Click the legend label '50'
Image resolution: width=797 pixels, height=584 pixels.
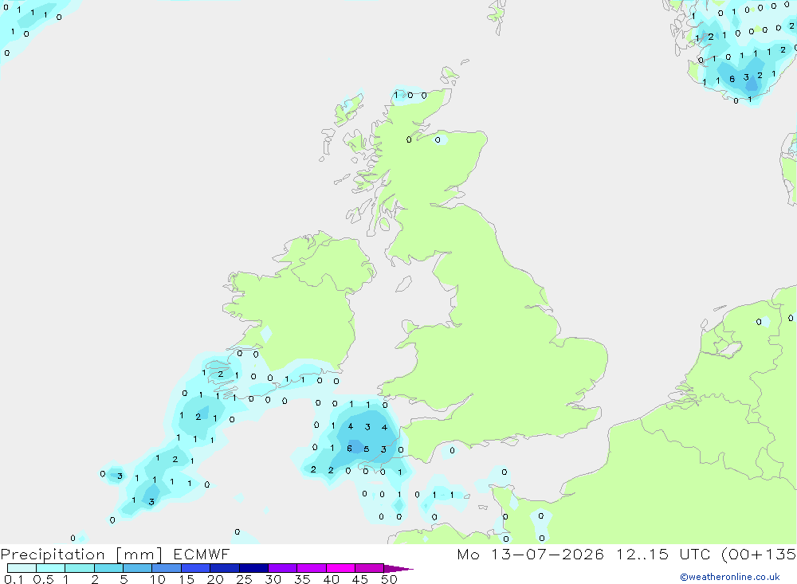[389, 579]
